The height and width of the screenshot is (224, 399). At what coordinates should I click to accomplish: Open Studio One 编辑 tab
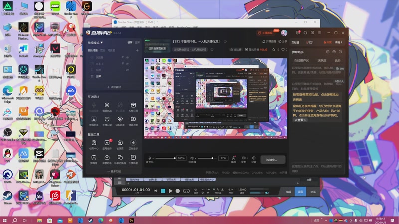coord(289,192)
